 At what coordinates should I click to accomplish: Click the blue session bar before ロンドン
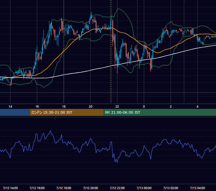15,112
